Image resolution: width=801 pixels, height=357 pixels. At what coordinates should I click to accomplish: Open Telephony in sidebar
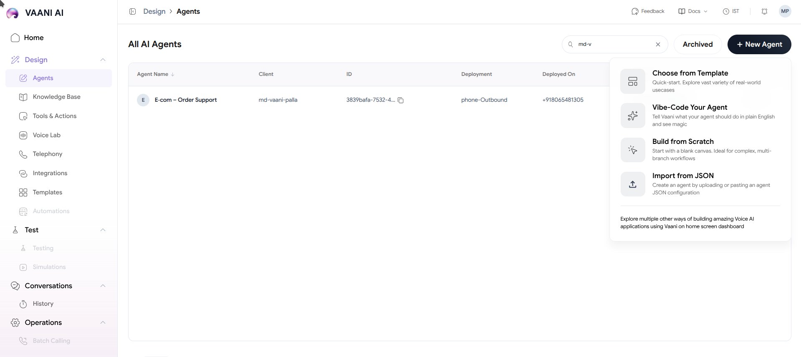(x=58, y=154)
